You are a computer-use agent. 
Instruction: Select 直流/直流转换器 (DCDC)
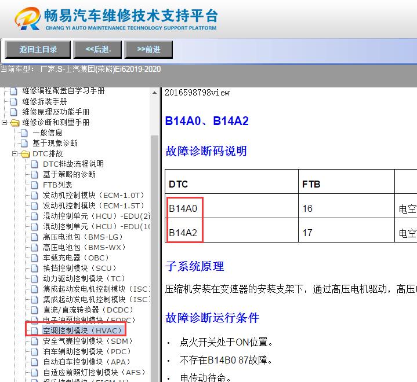(x=88, y=310)
